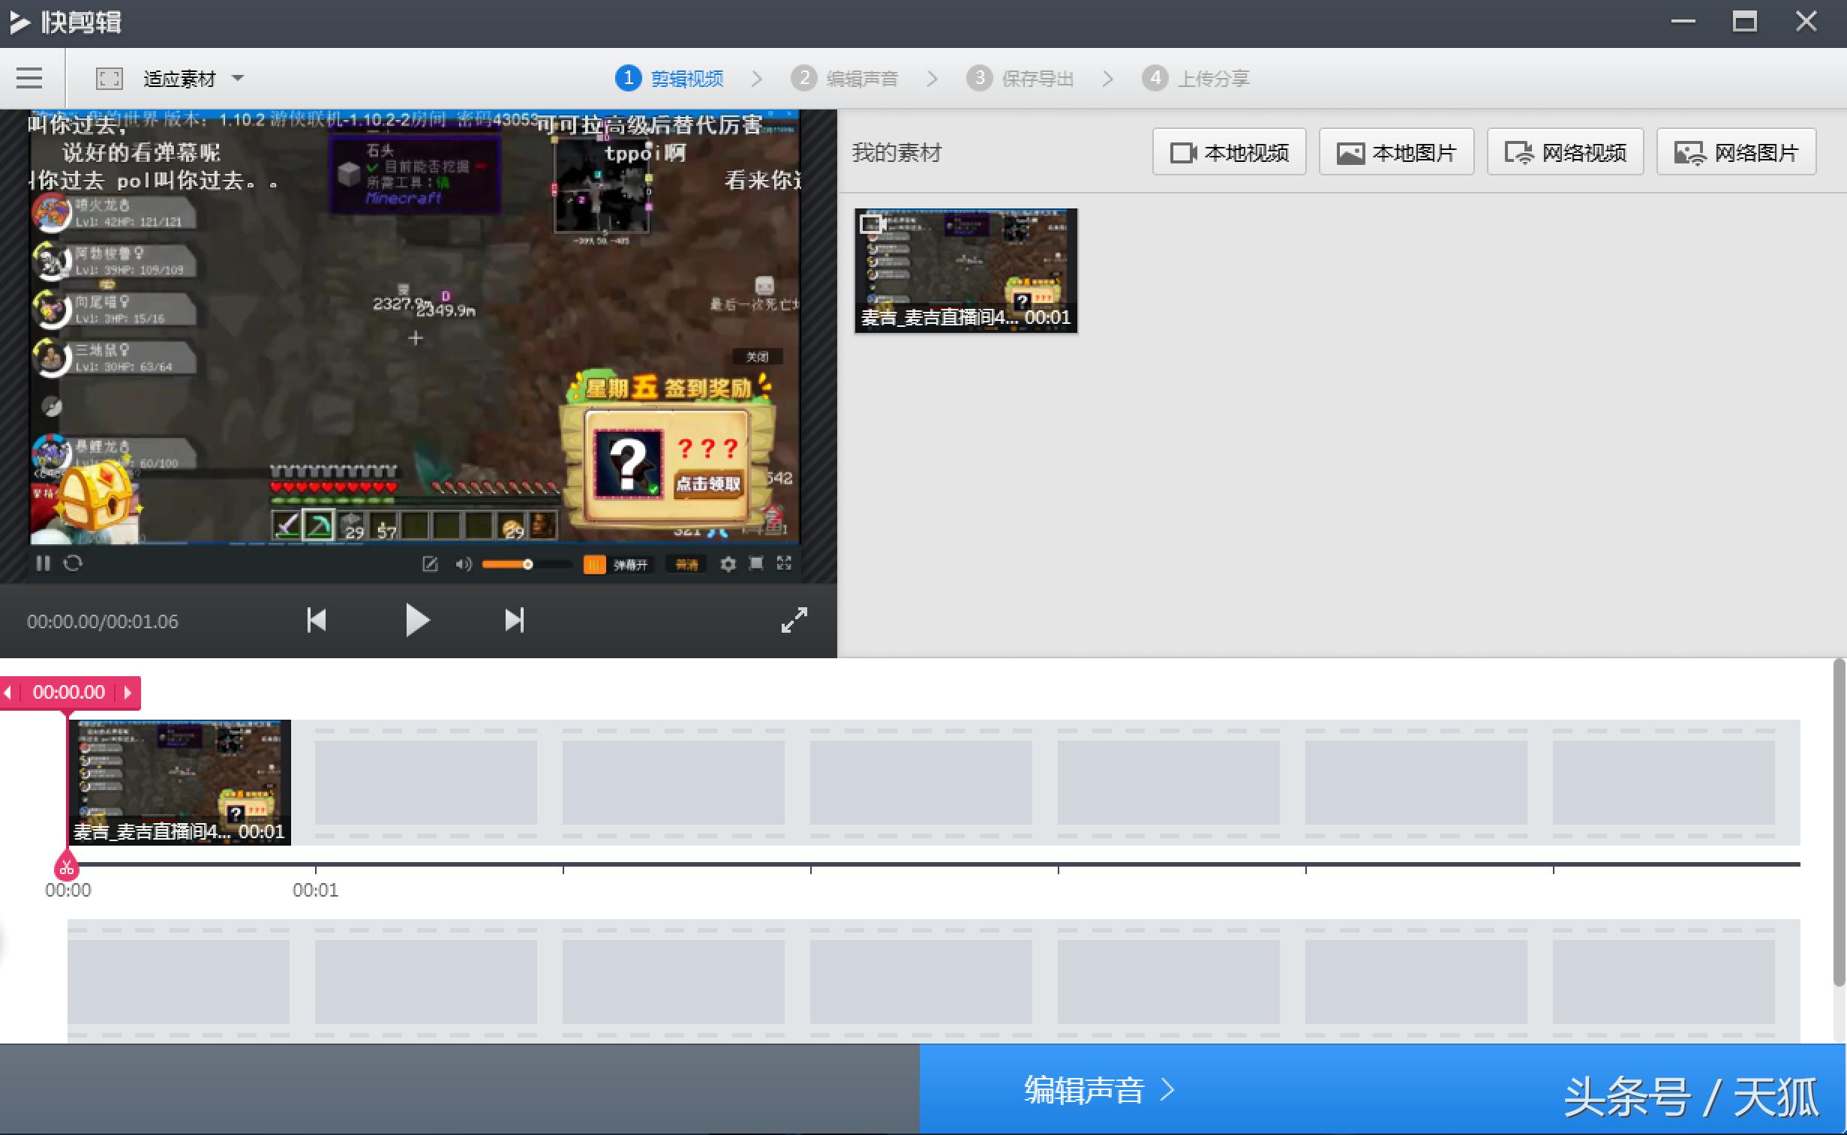
Task: Click the fit-to-material frame icon
Action: click(110, 78)
